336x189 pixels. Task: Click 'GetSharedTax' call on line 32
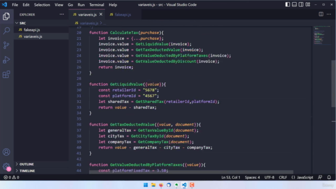point(150,101)
